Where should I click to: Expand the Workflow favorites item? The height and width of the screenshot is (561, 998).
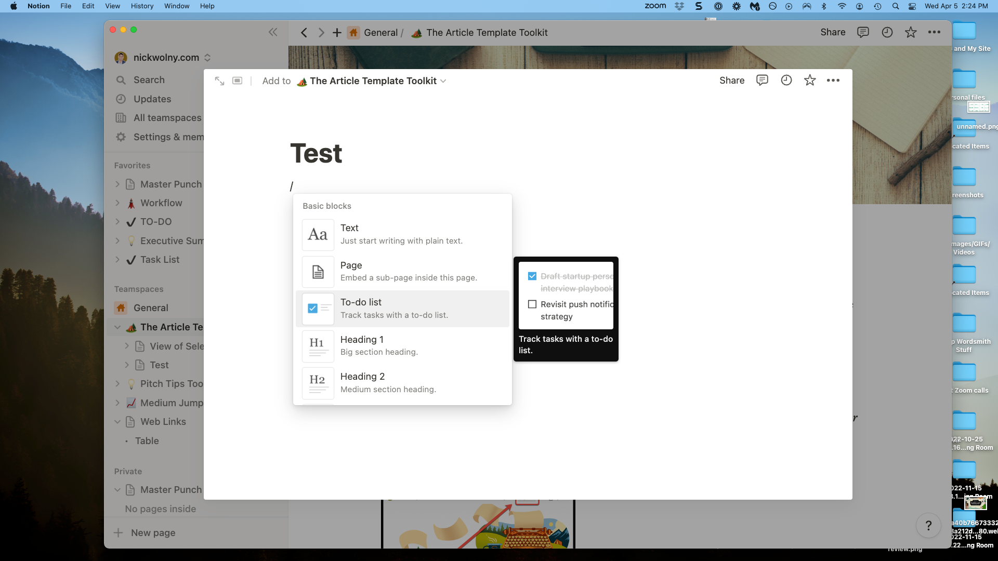(117, 203)
